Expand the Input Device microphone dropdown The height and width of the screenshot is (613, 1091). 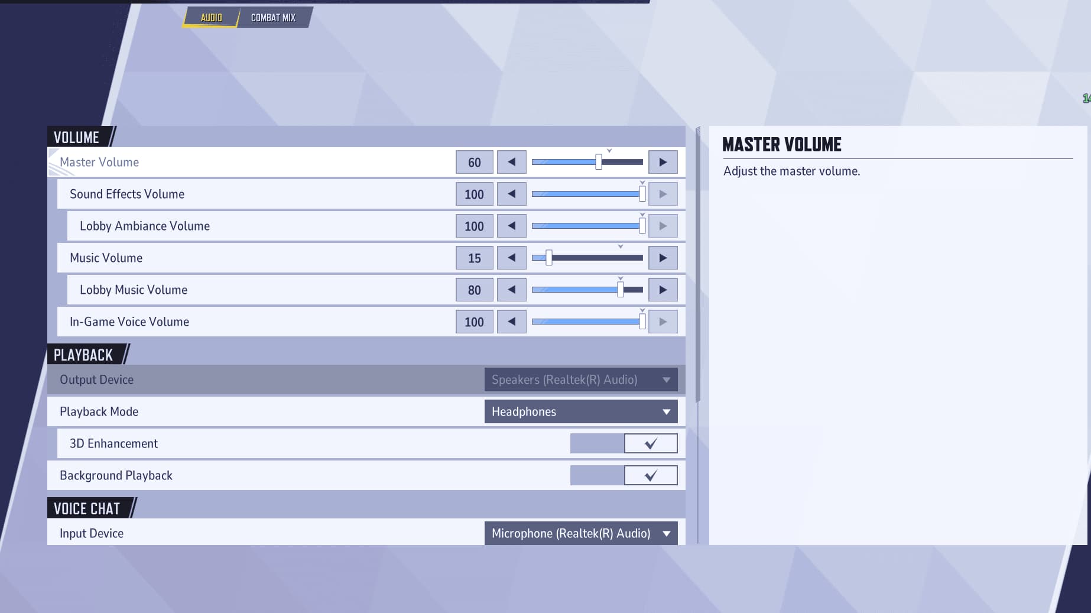[x=580, y=533]
